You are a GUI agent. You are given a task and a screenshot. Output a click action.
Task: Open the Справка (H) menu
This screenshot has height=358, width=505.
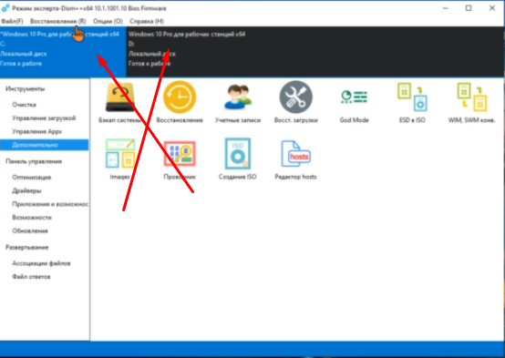[147, 21]
